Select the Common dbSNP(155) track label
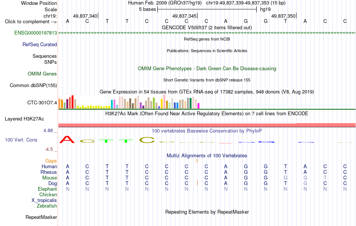Screen dimensions: 356x226 pyautogui.click(x=33, y=86)
